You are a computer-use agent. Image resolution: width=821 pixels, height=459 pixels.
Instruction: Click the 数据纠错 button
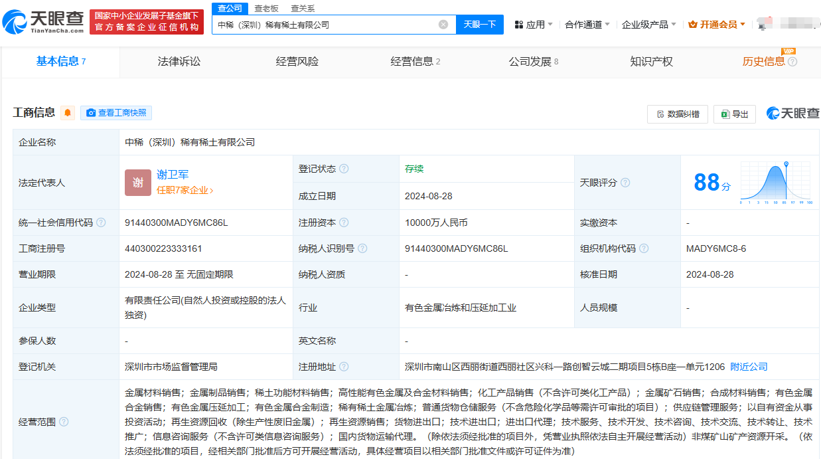coord(678,114)
